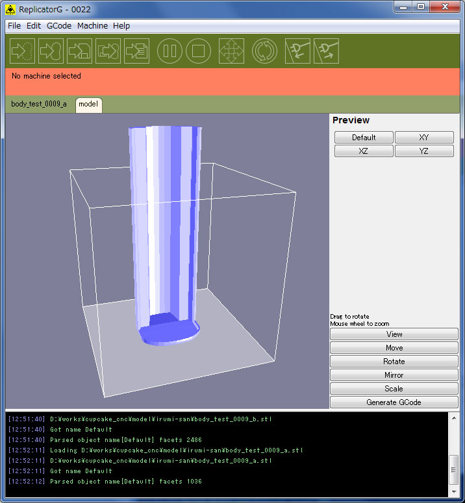465x503 pixels.
Task: Click the Stop toolbar button
Action: (198, 51)
